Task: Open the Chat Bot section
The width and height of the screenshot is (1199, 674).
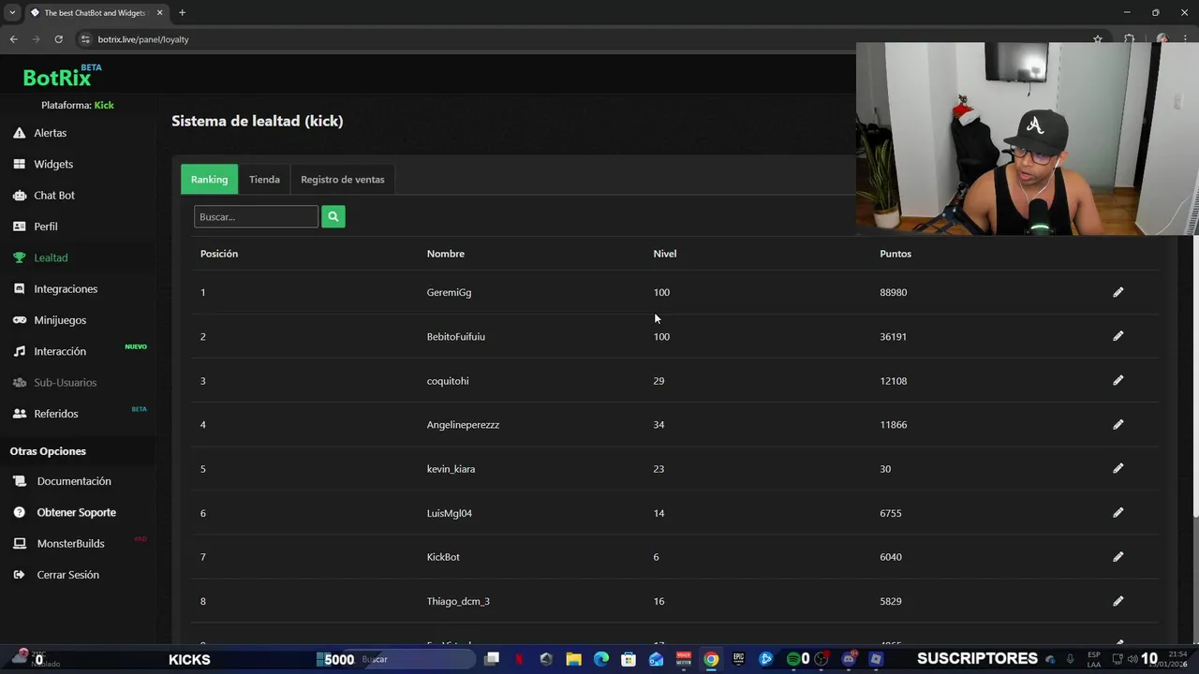Action: [54, 195]
